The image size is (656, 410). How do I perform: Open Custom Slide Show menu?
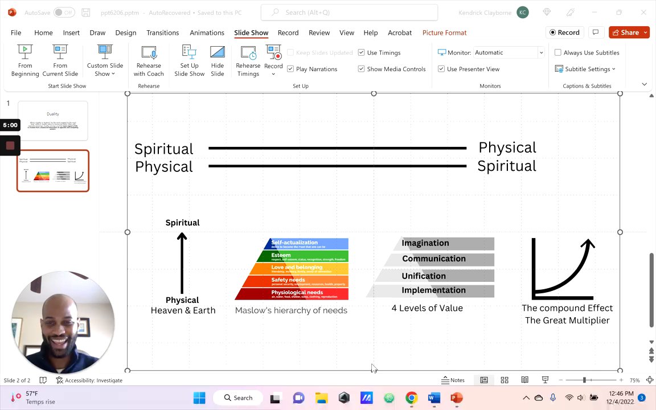click(x=105, y=61)
